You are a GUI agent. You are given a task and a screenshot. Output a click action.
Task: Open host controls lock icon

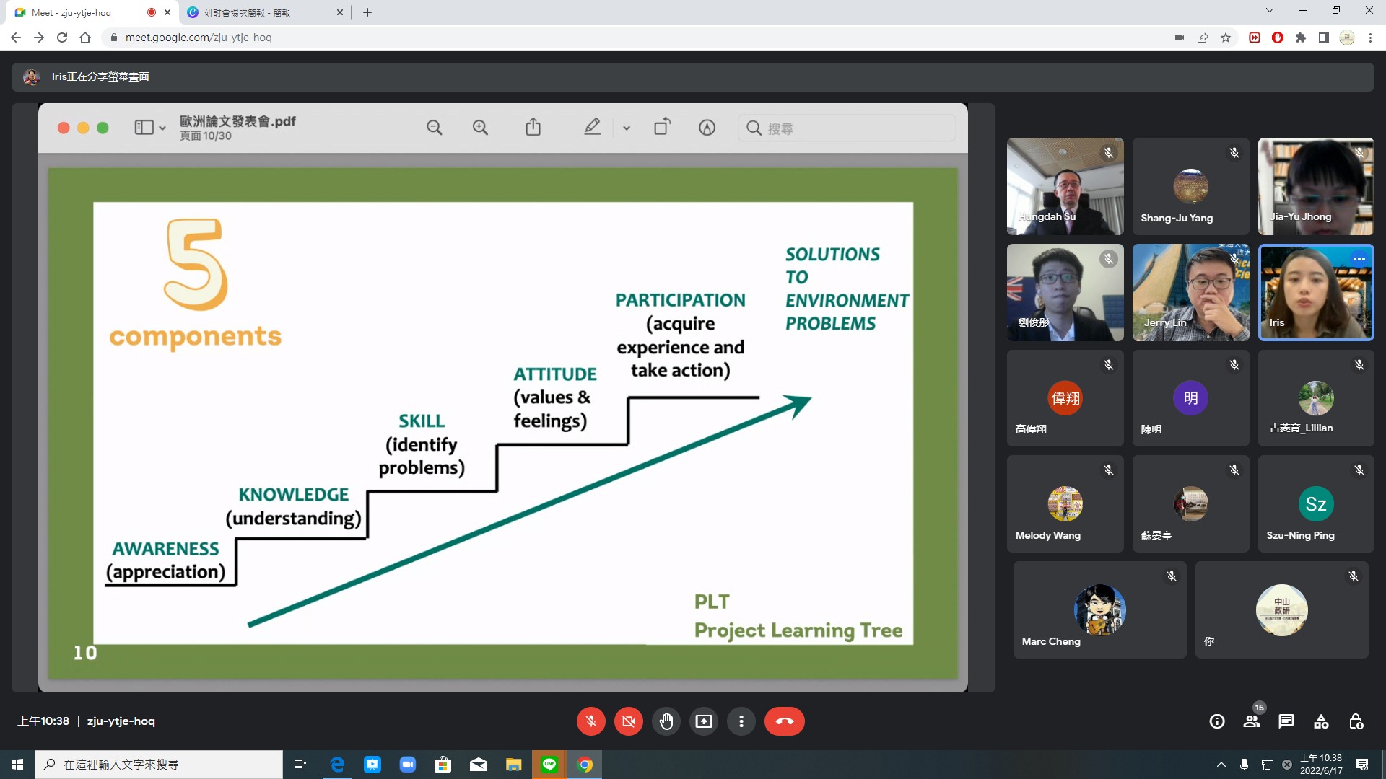click(x=1356, y=721)
